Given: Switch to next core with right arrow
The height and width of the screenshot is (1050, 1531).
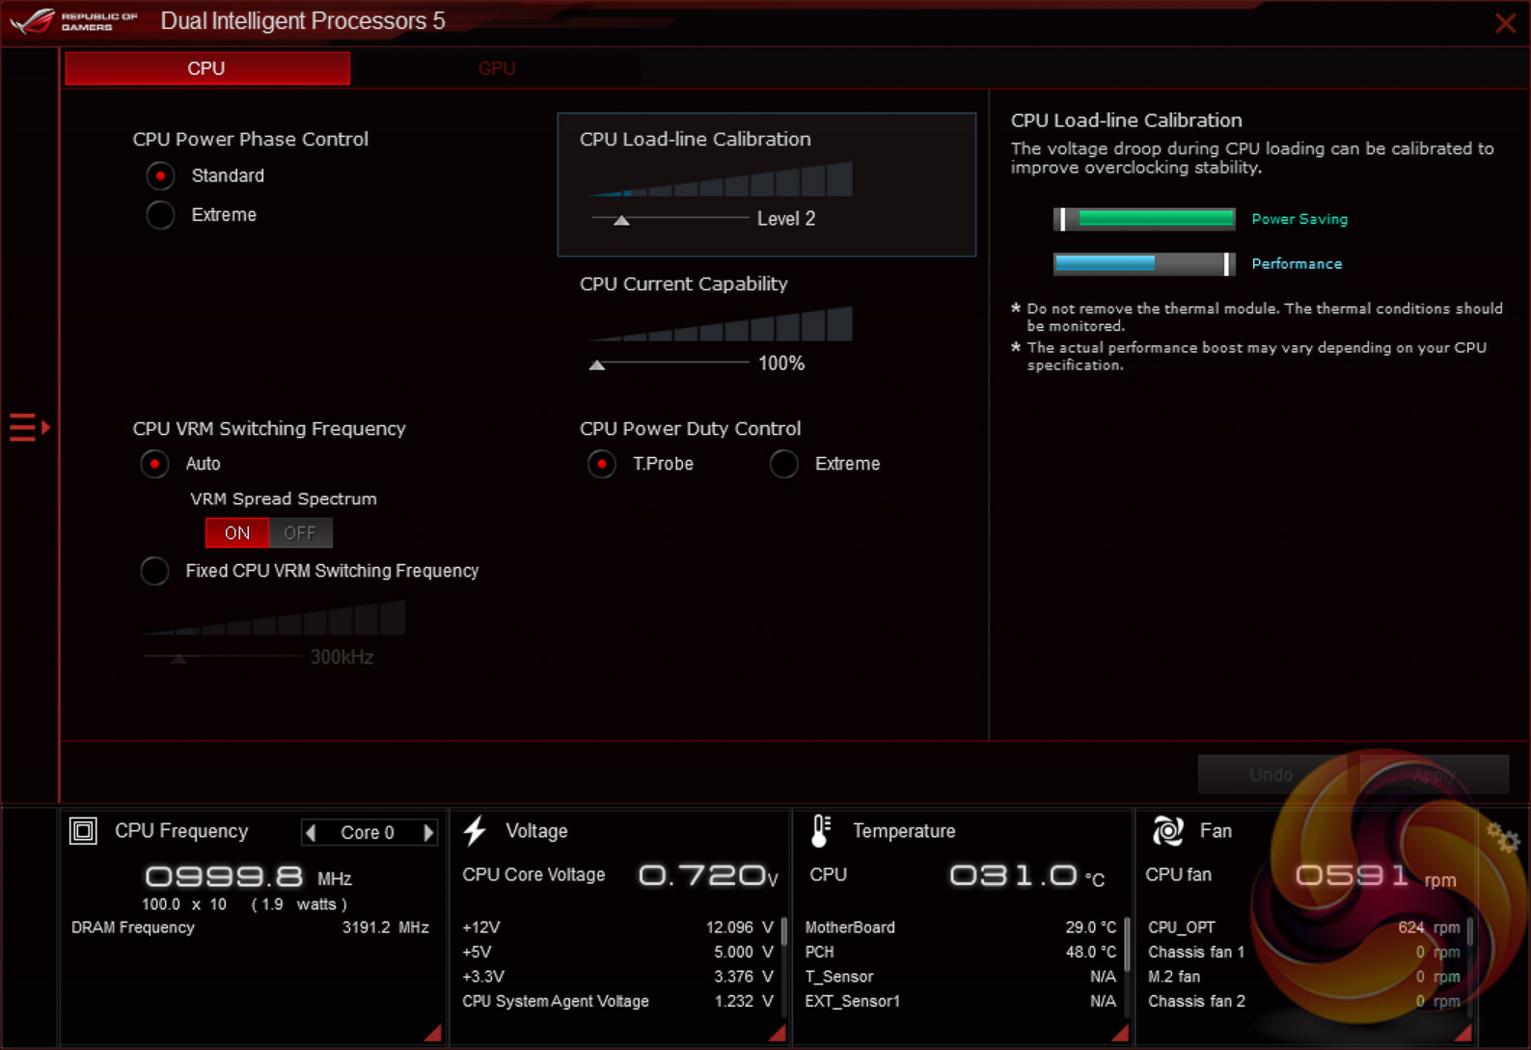Looking at the screenshot, I should click(428, 832).
